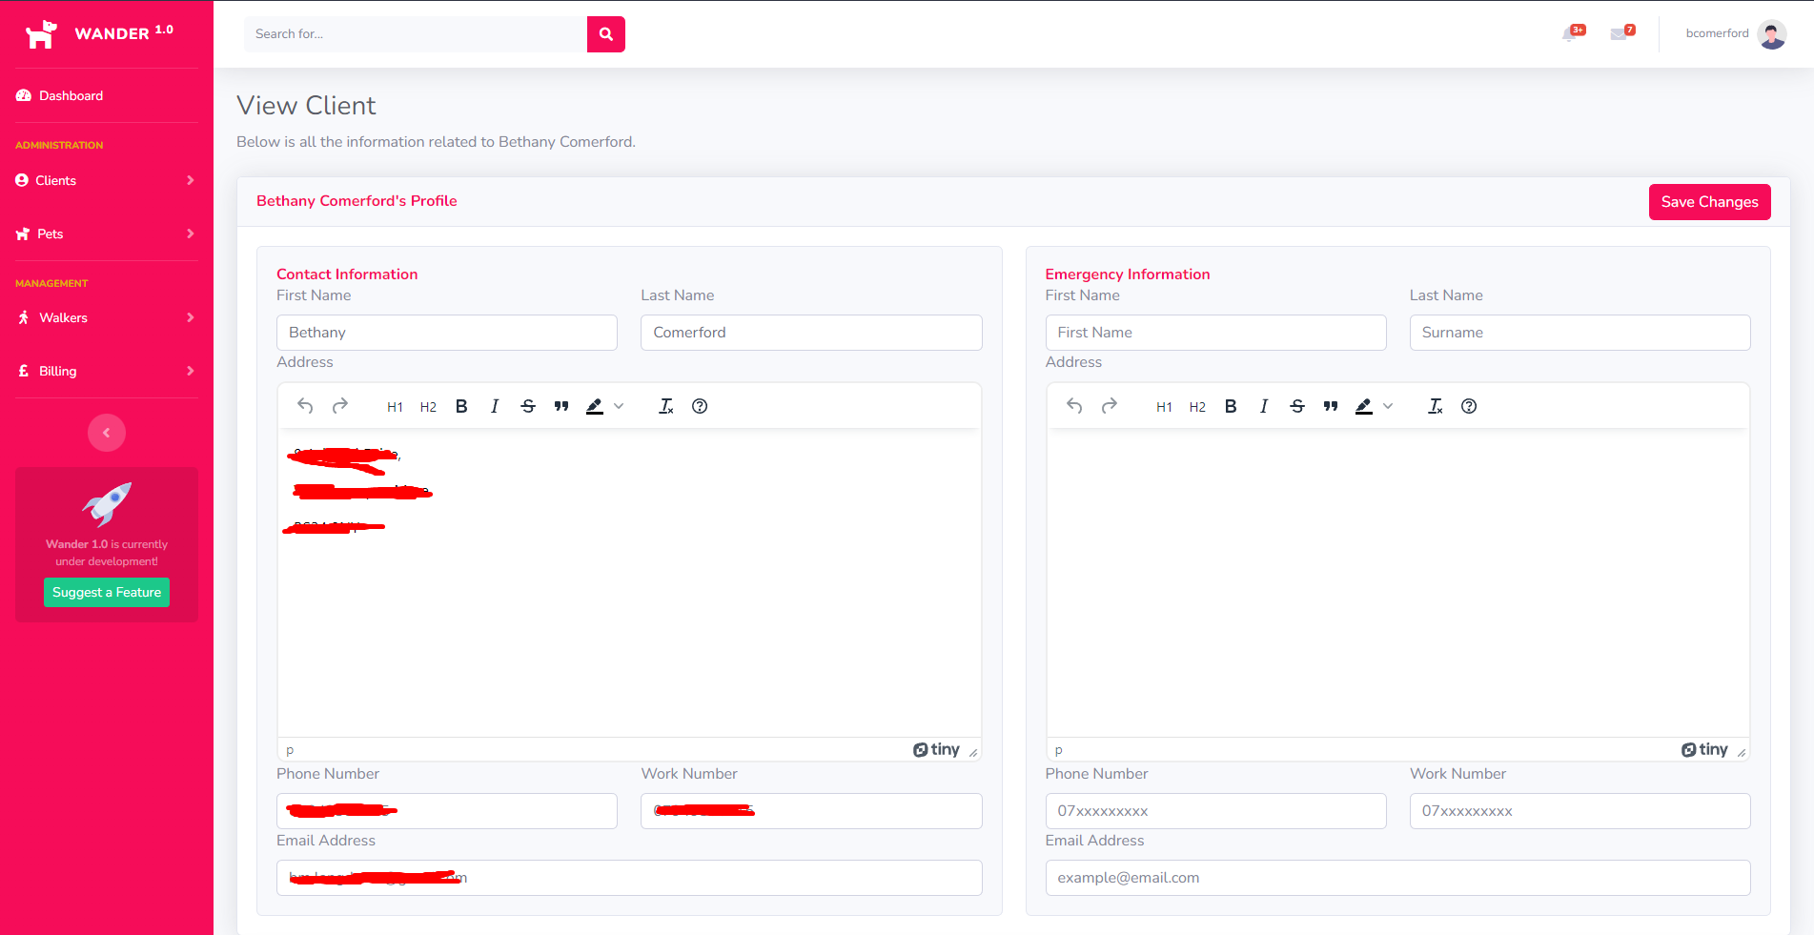This screenshot has height=935, width=1814.
Task: Go to the Dashboard menu item
Action: [71, 95]
